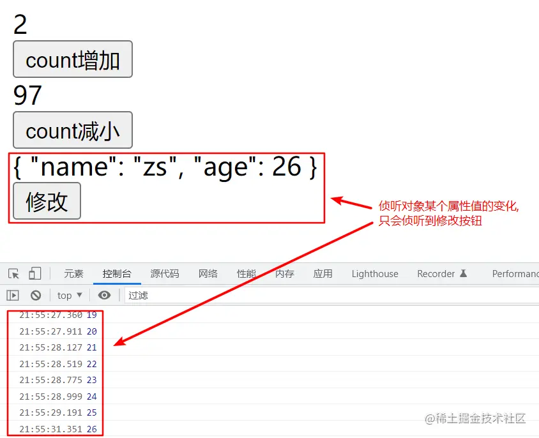The image size is (539, 438).
Task: Open the Lighthouse tab
Action: tap(375, 274)
